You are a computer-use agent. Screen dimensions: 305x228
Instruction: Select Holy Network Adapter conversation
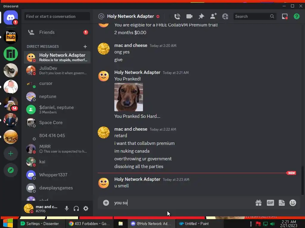[x=57, y=57]
